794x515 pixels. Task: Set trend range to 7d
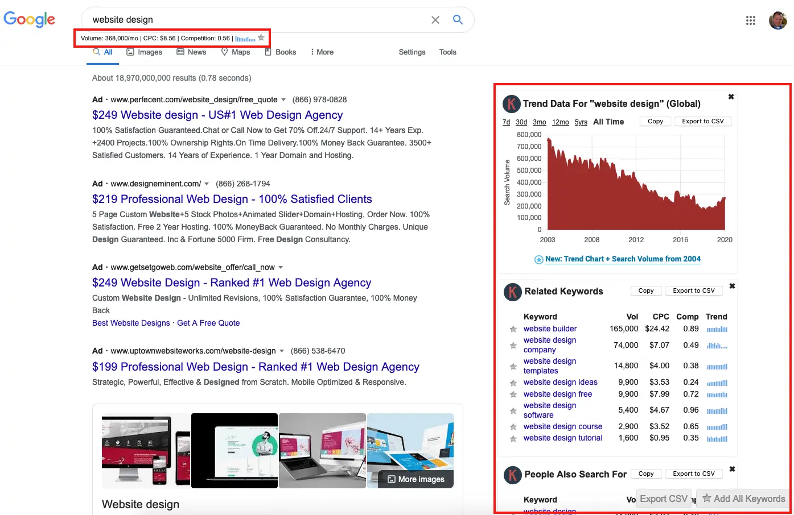tap(506, 122)
